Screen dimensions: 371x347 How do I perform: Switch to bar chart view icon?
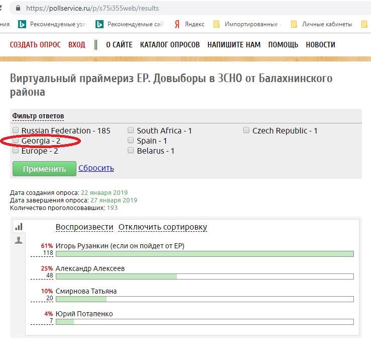pyautogui.click(x=19, y=227)
